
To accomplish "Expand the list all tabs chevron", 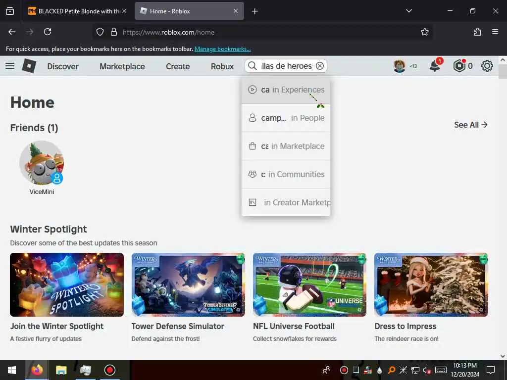I will [x=408, y=11].
